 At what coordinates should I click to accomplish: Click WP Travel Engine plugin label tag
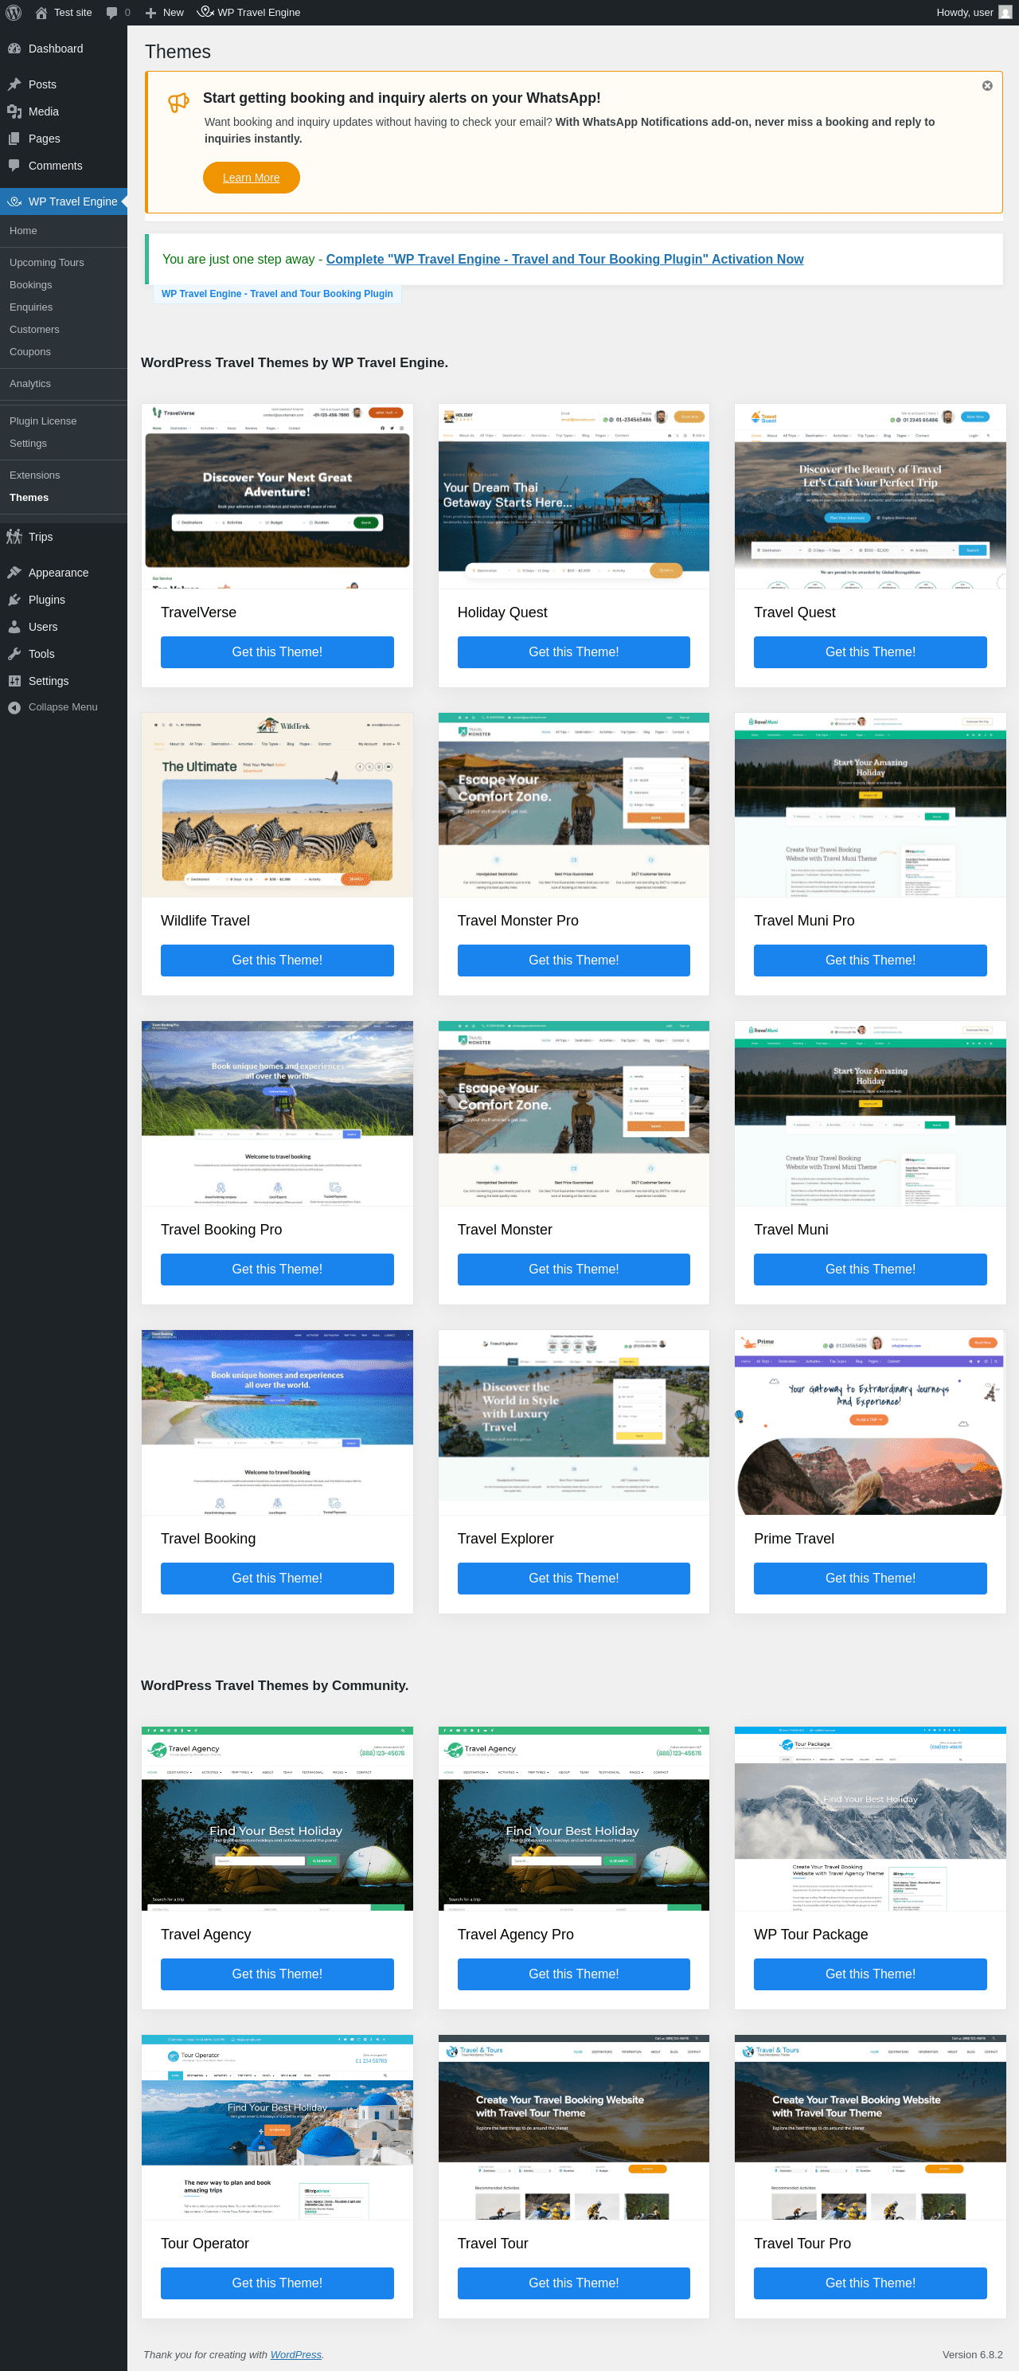[277, 295]
